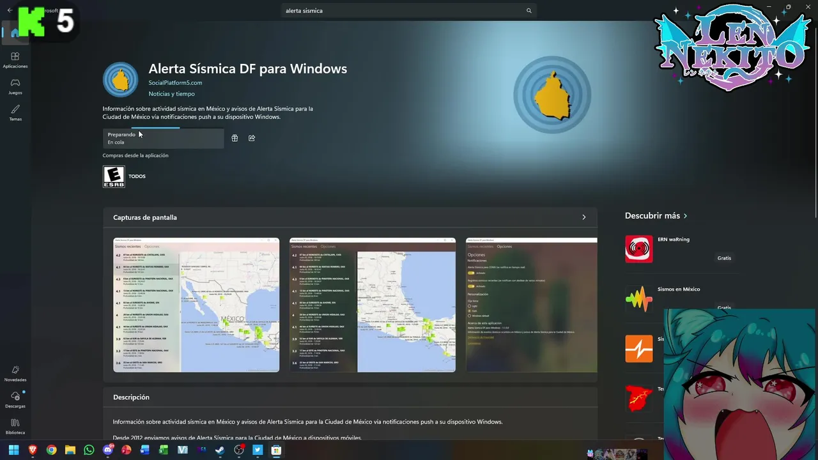Image resolution: width=818 pixels, height=460 pixels.
Task: Open Biblioteca in the sidebar
Action: point(15,426)
